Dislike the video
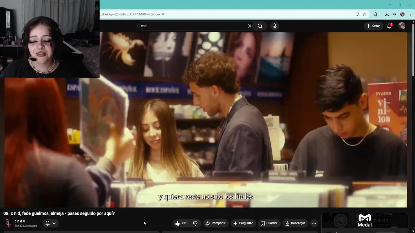This screenshot has height=233, width=415. (195, 223)
